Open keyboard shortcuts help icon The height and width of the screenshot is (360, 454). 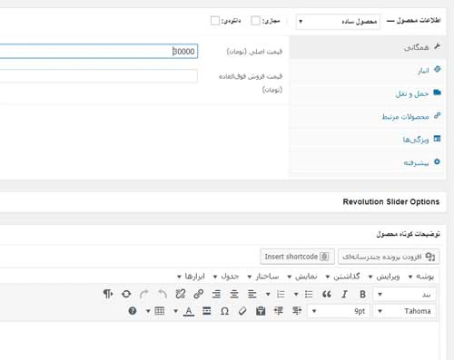(x=133, y=311)
